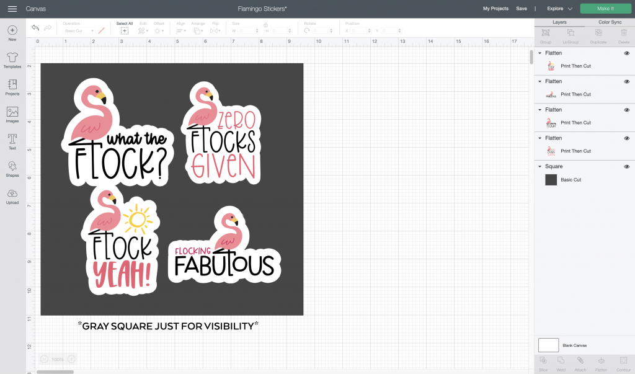This screenshot has width=635, height=374.
Task: Create a New project from sidebar
Action: [12, 33]
